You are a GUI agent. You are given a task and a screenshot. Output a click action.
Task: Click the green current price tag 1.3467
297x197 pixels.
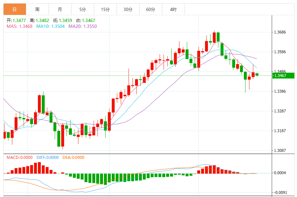[283, 75]
